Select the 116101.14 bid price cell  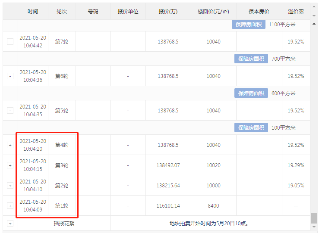click(168, 206)
